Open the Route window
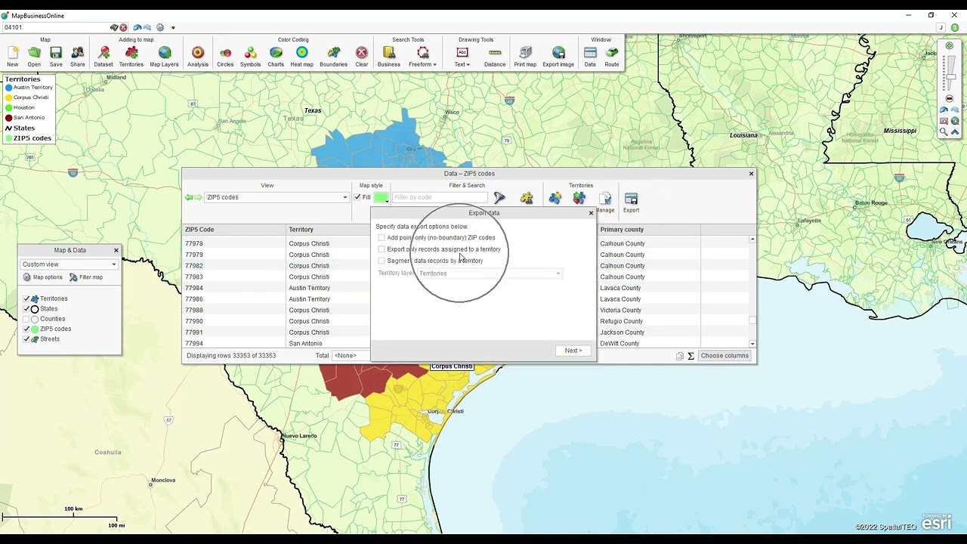 (x=612, y=56)
